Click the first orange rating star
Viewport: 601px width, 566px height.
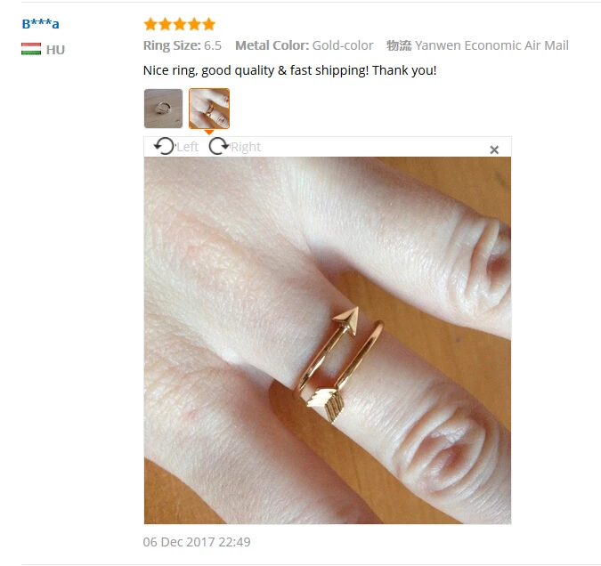pos(150,24)
